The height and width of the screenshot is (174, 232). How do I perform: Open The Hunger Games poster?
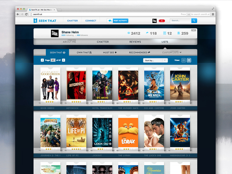pyautogui.click(x=128, y=85)
